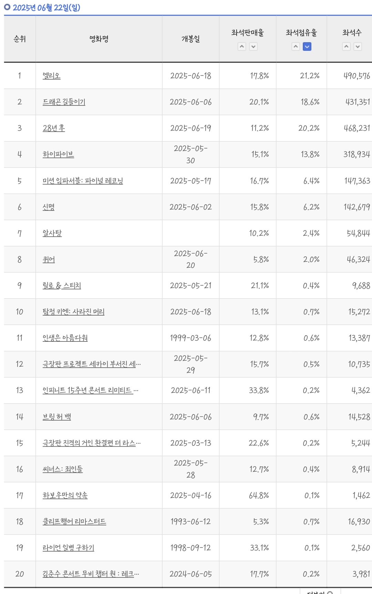The height and width of the screenshot is (594, 372).
Task: Open the movie link 브링 허 백
Action: [x=57, y=417]
